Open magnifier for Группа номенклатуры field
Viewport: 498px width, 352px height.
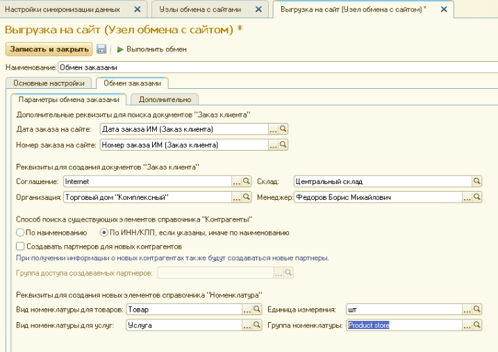click(x=476, y=325)
